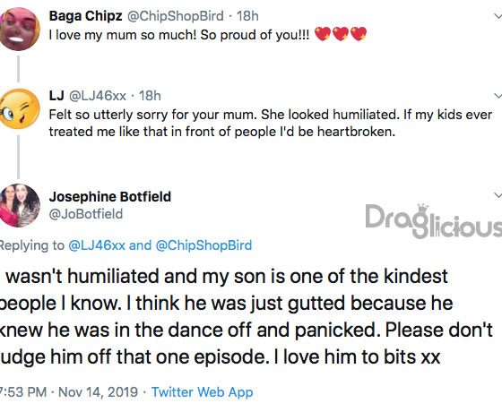502x412 pixels.
Task: Expand the Baga Chipz tweet options chevron
Action: pyautogui.click(x=498, y=16)
